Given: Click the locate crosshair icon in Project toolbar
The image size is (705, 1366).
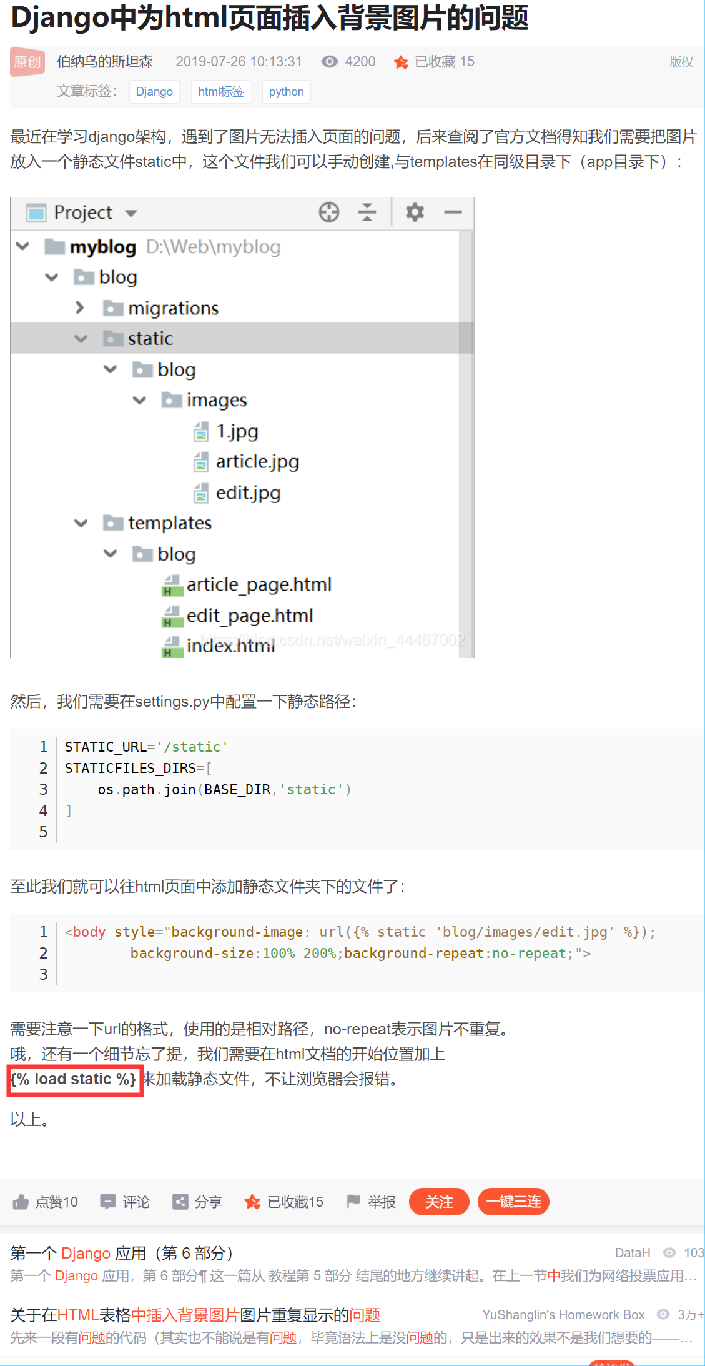Looking at the screenshot, I should (x=329, y=212).
